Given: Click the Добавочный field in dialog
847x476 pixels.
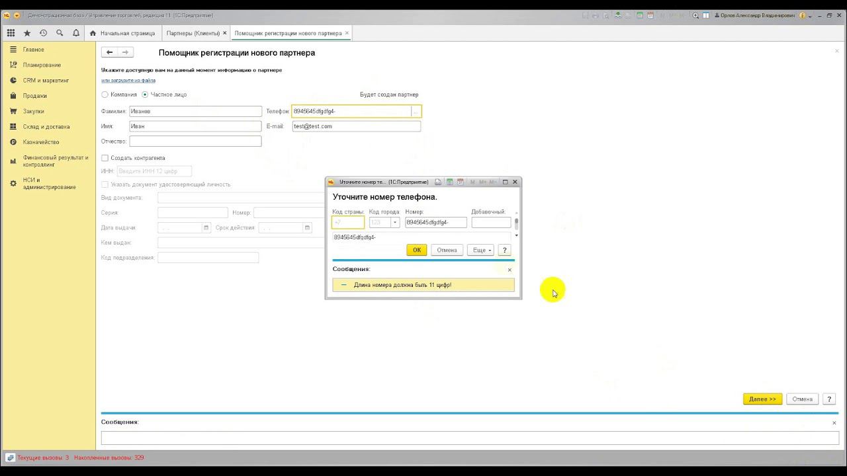Looking at the screenshot, I should 491,223.
